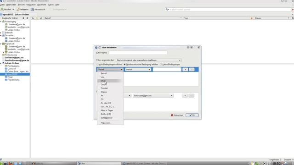The width and height of the screenshot is (294, 165).
Task: Open the Bearbeiten menu
Action: (11, 5)
